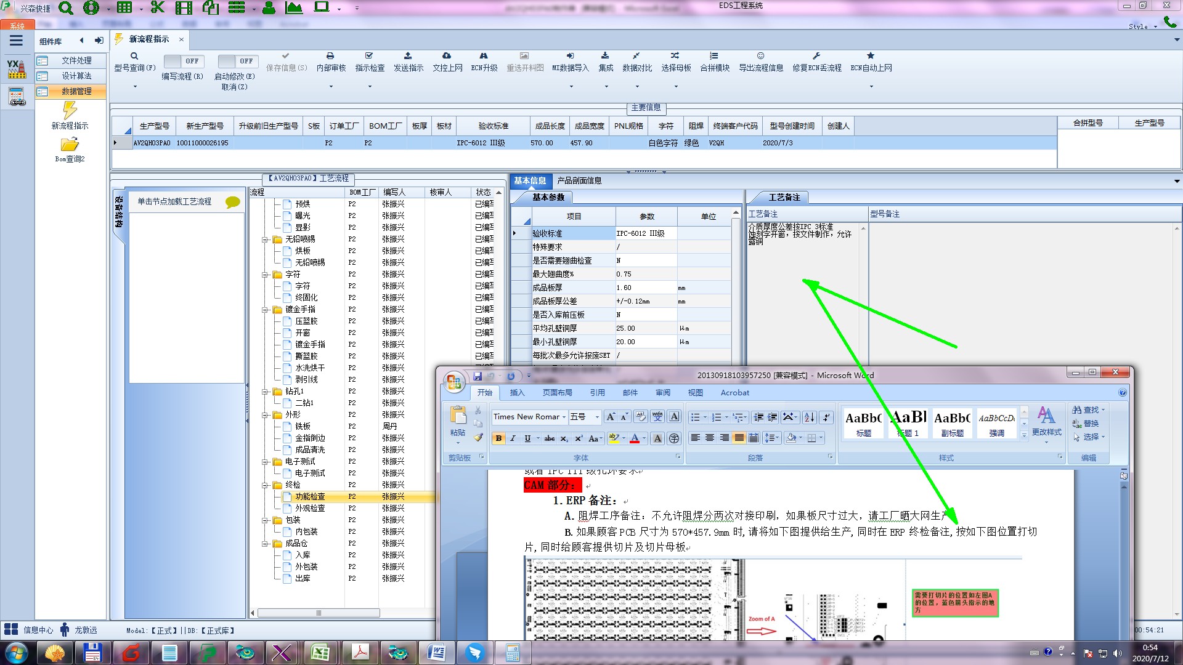
Task: Open the Times New Roman font dropdown
Action: pos(564,417)
